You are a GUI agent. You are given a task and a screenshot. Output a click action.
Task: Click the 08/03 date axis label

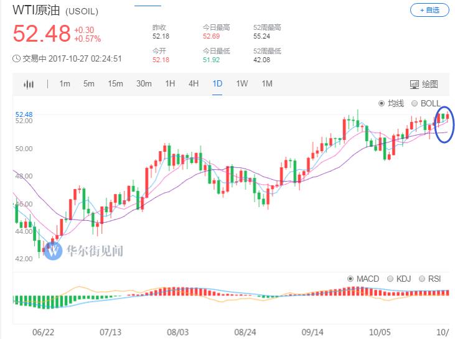coord(178,332)
